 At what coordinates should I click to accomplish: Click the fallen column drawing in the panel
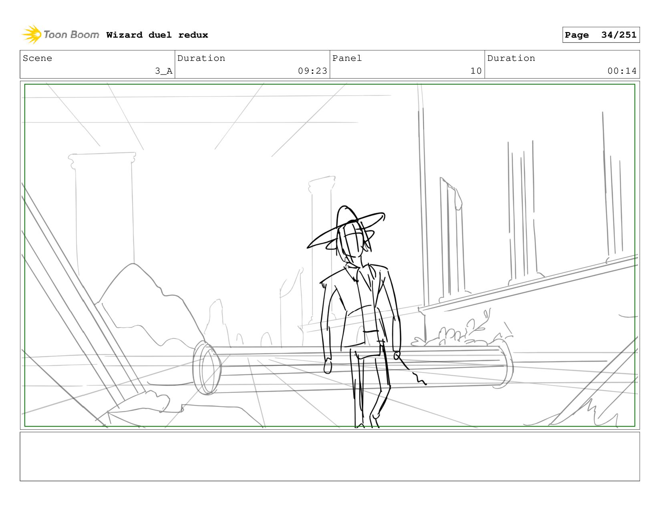[352, 368]
